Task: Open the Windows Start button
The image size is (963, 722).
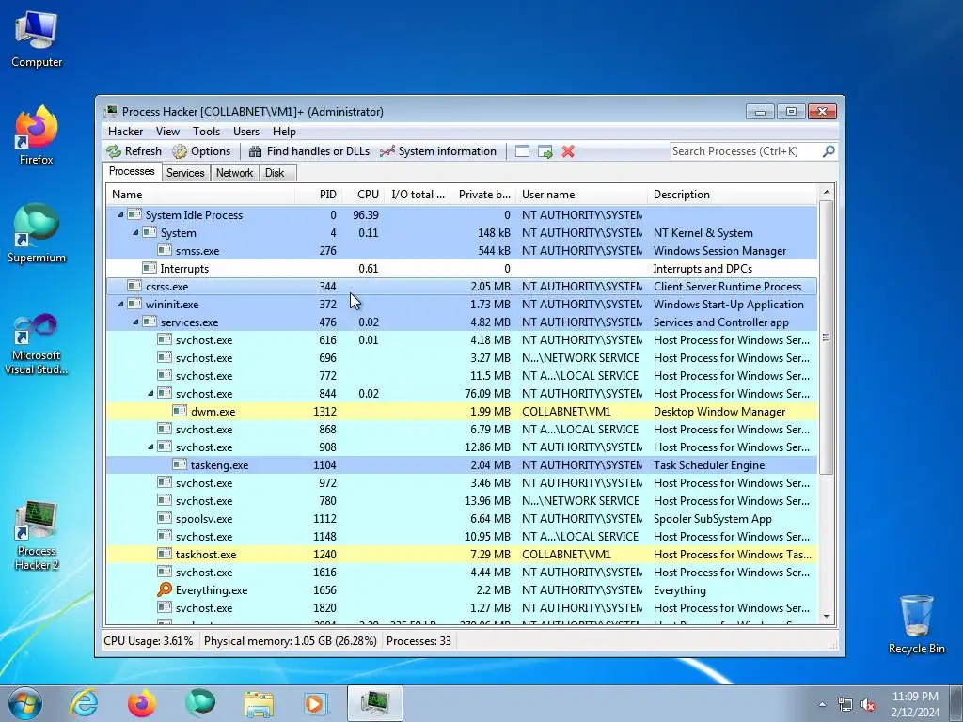Action: tap(25, 703)
